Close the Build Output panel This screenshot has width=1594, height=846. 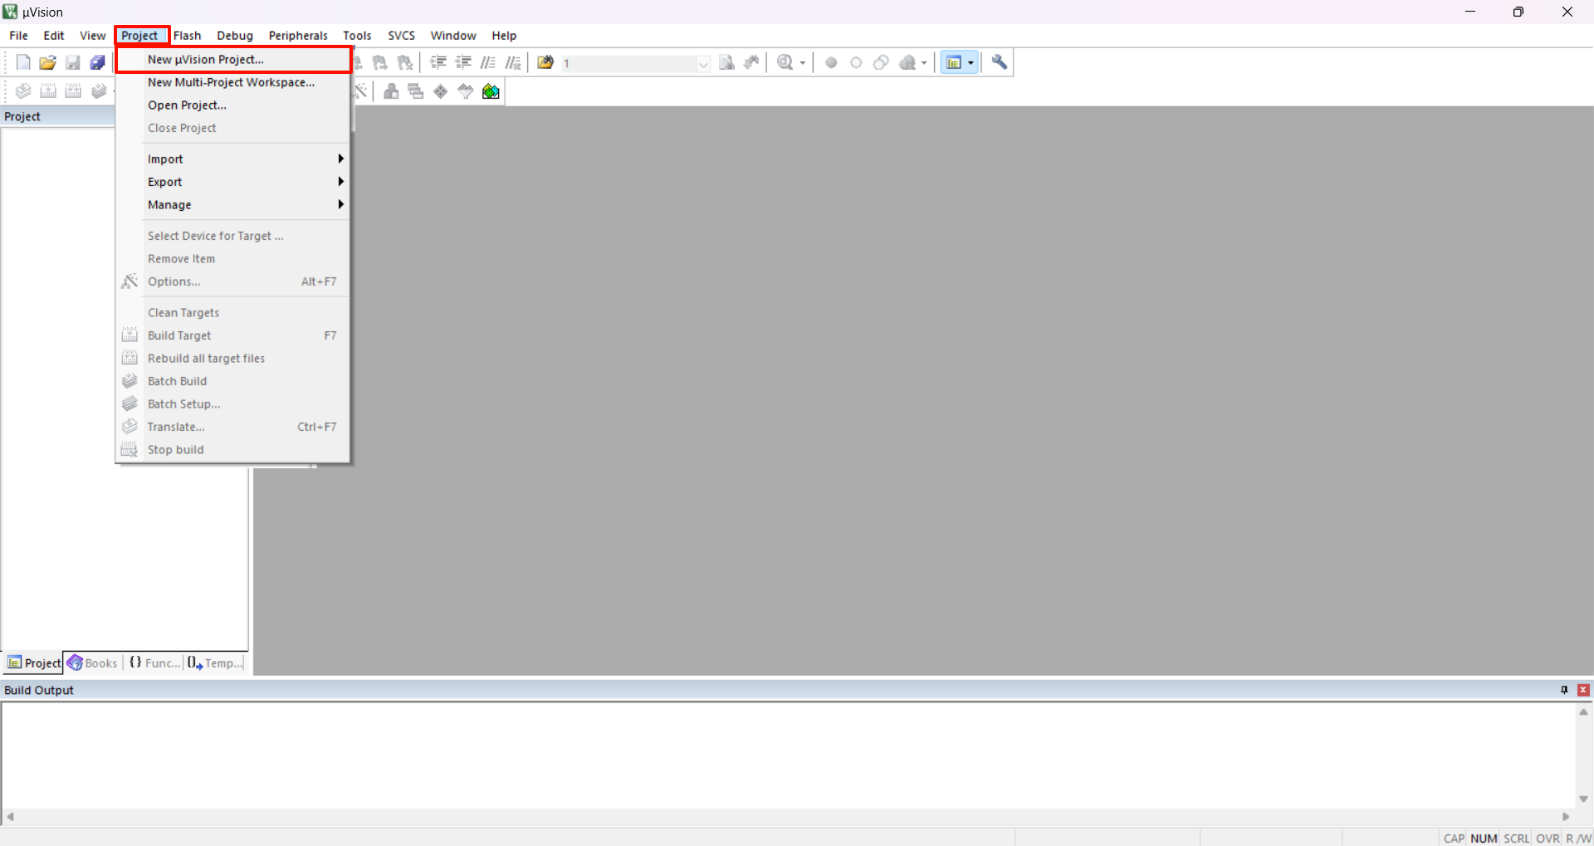pos(1583,690)
